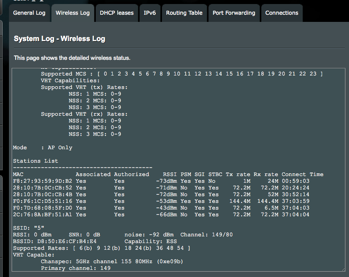Open the IPv6 tab
The height and width of the screenshot is (277, 349).
[150, 13]
